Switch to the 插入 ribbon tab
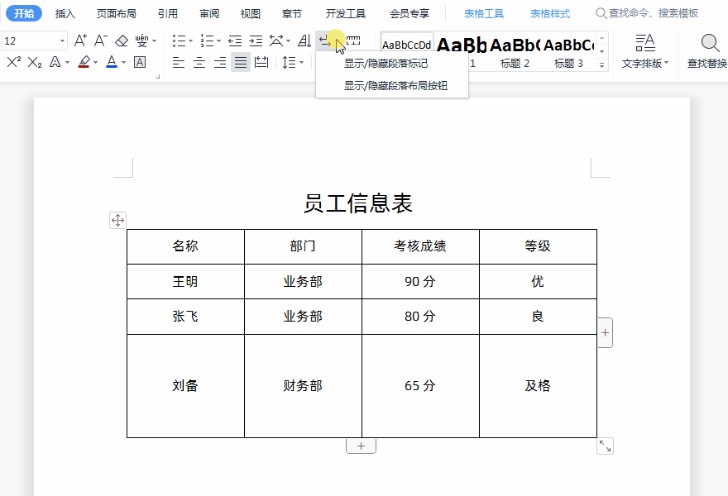The width and height of the screenshot is (728, 496). [65, 13]
